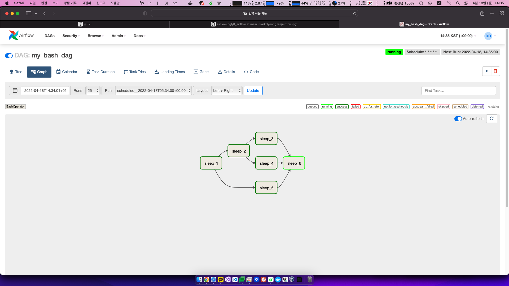The image size is (509, 286).
Task: Open the scheduled Run selection dropdown
Action: click(153, 91)
